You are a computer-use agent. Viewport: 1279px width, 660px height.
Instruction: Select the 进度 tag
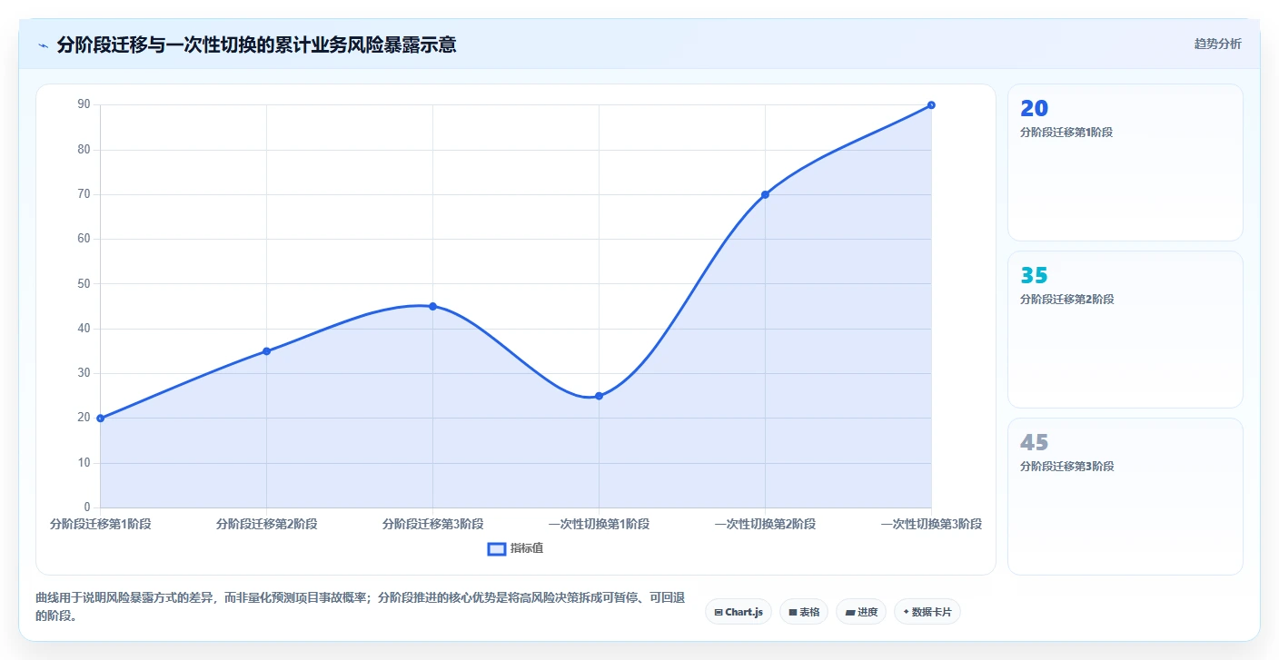pos(861,612)
